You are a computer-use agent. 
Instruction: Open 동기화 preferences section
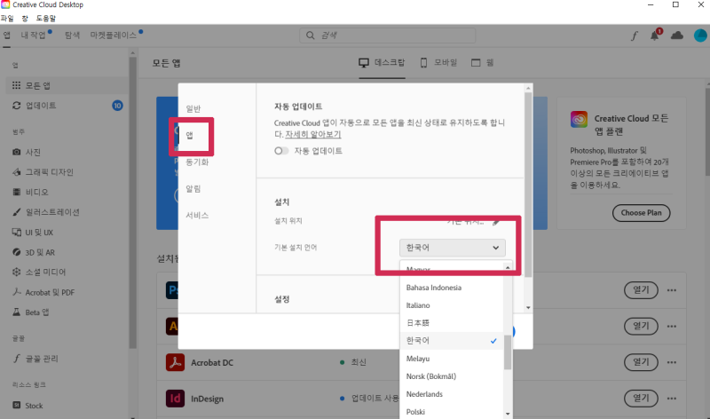(197, 162)
